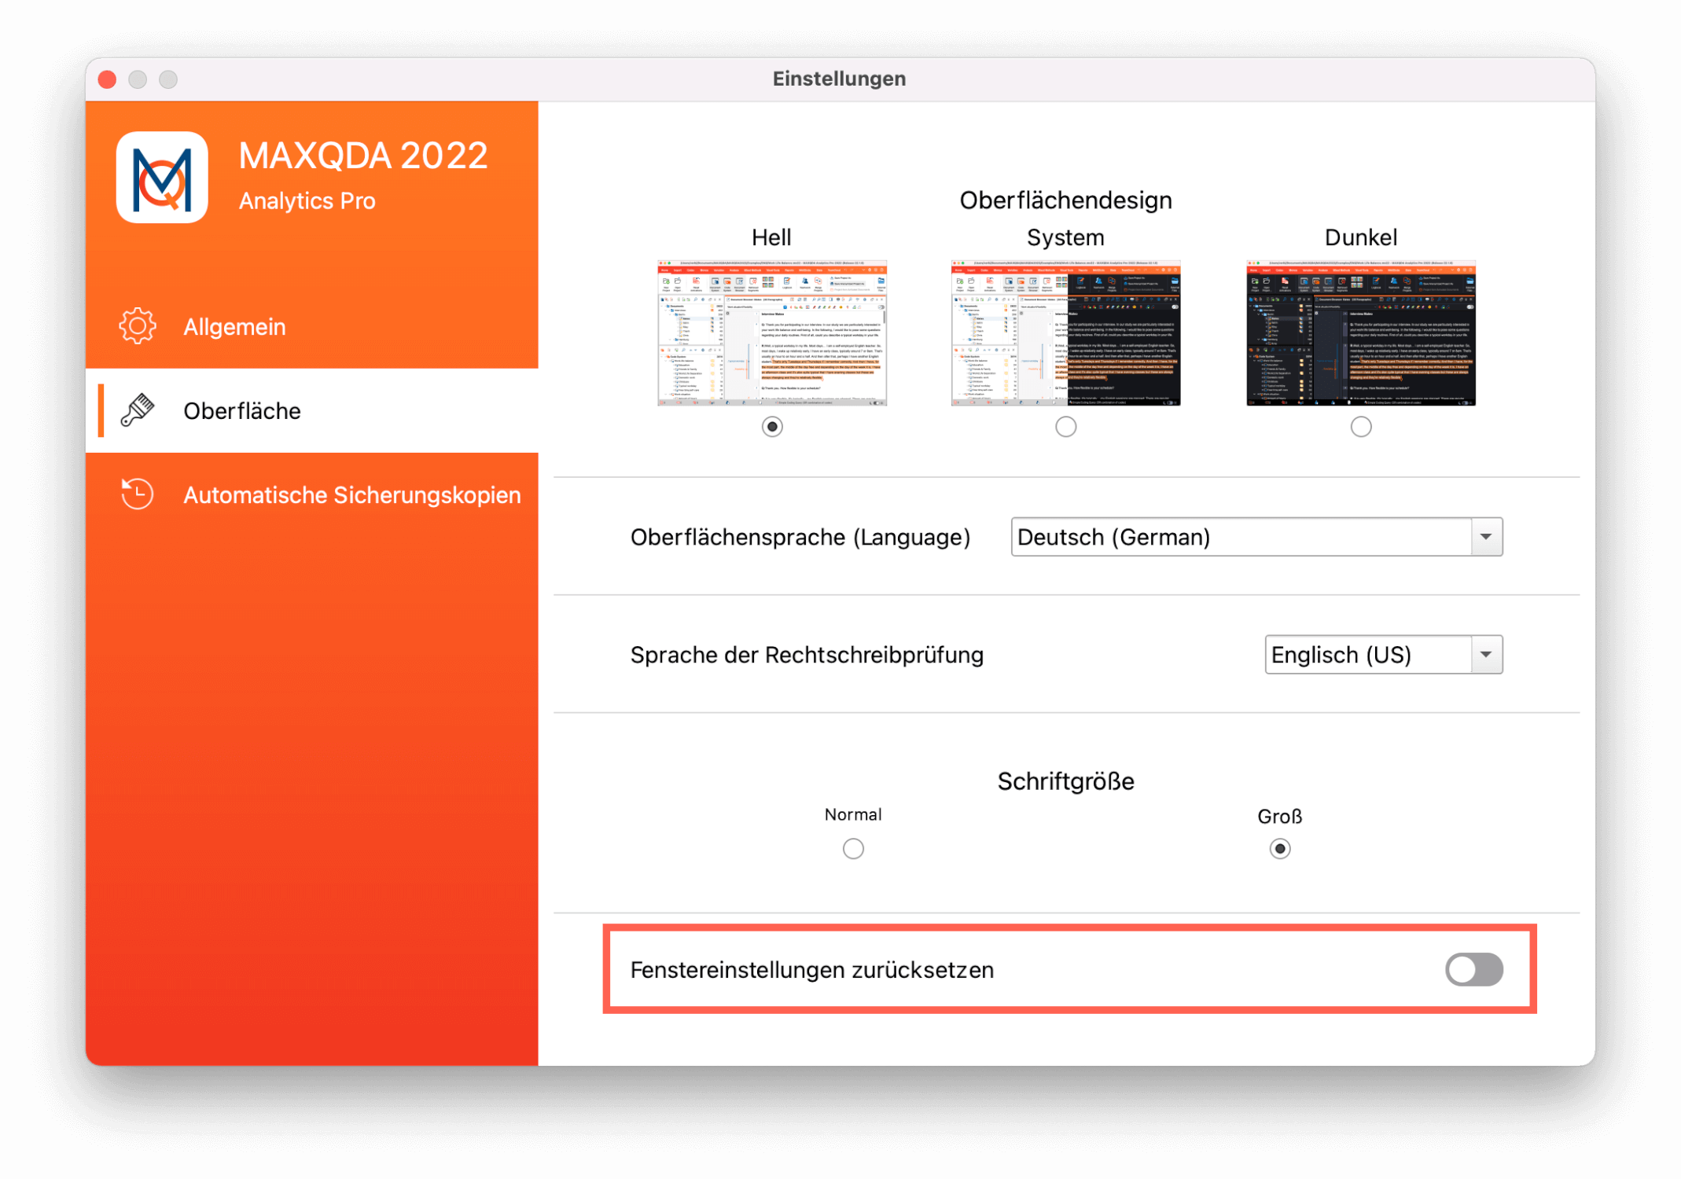Click the System theme preview thumbnail
The width and height of the screenshot is (1681, 1179).
1065,333
